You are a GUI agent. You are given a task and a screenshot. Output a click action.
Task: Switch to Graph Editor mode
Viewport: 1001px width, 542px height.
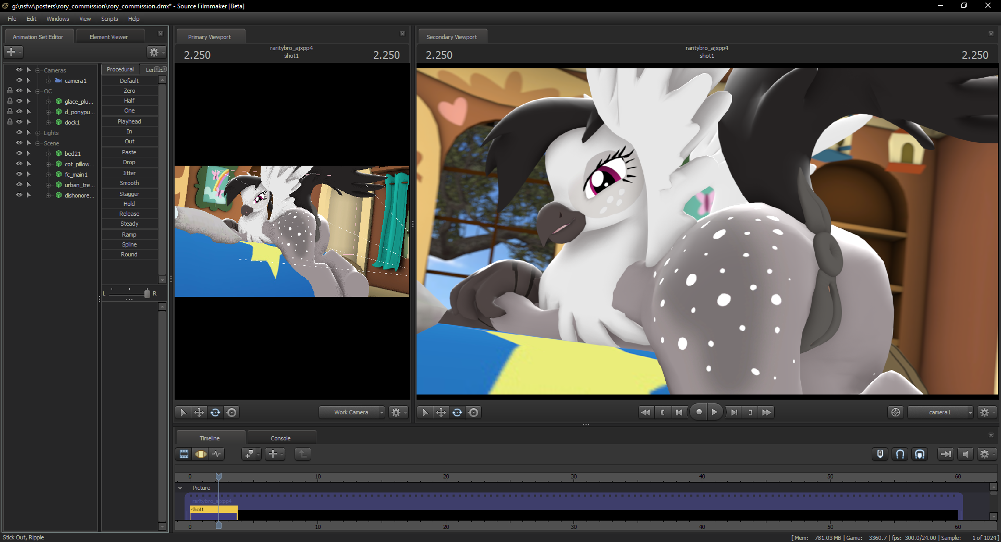217,454
